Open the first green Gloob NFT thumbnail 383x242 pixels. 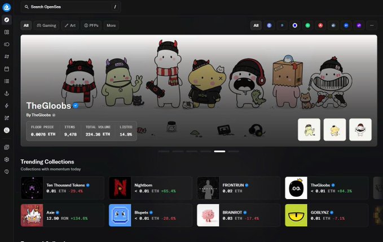(x=309, y=130)
